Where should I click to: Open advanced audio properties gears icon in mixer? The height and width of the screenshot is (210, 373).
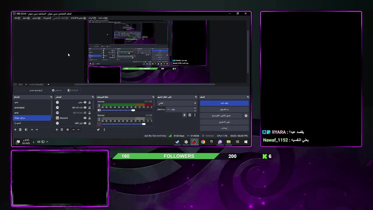click(x=98, y=129)
